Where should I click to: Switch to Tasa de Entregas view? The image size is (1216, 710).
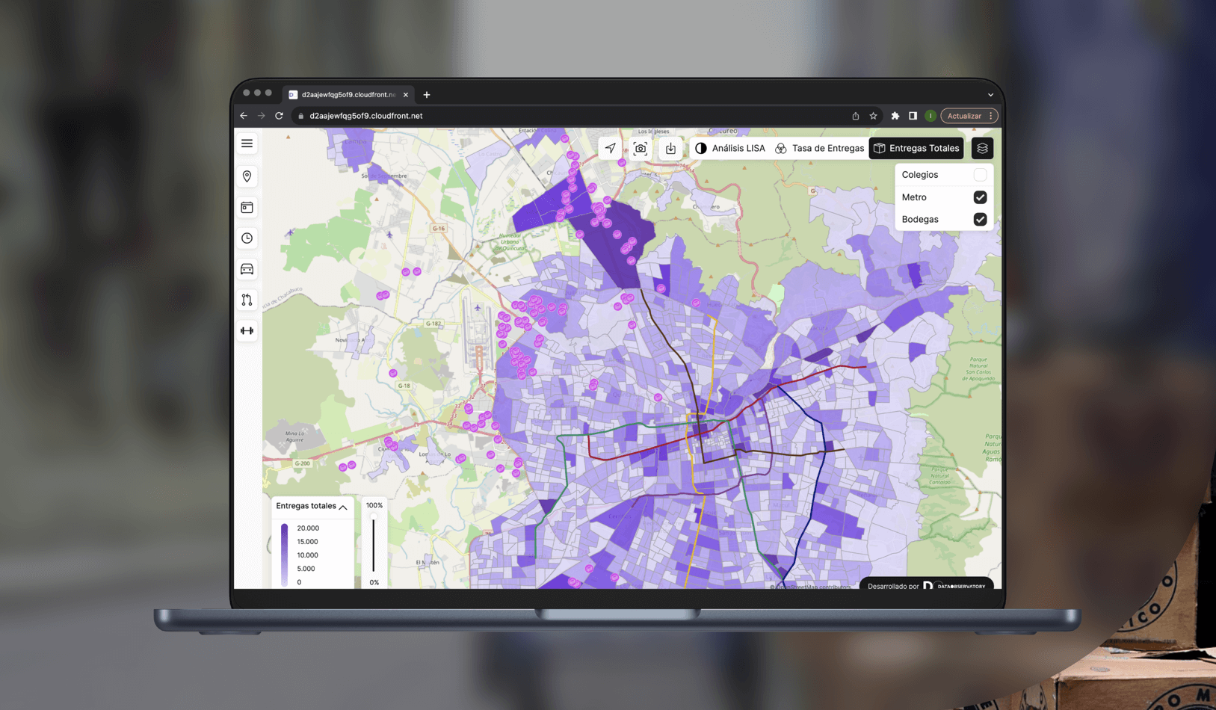pyautogui.click(x=820, y=149)
